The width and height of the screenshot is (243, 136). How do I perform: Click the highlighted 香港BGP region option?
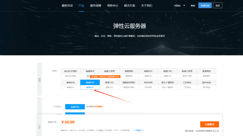tap(90, 85)
